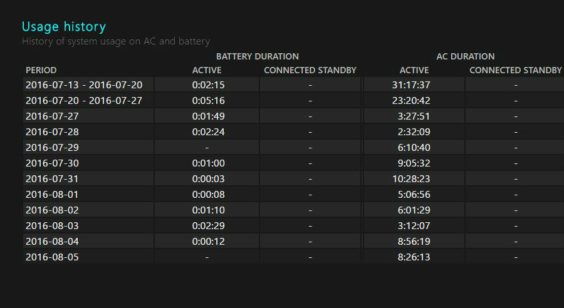Select period 2016-07-13 - 2016-07-20 row
The width and height of the screenshot is (564, 308).
coord(84,85)
